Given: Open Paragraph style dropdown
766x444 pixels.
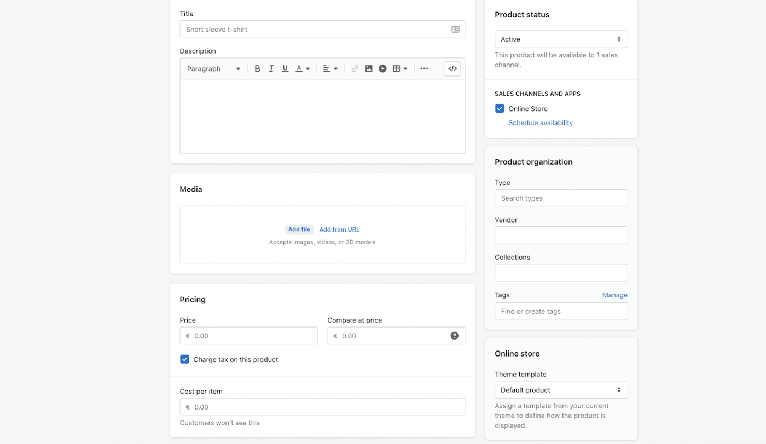Looking at the screenshot, I should point(213,69).
